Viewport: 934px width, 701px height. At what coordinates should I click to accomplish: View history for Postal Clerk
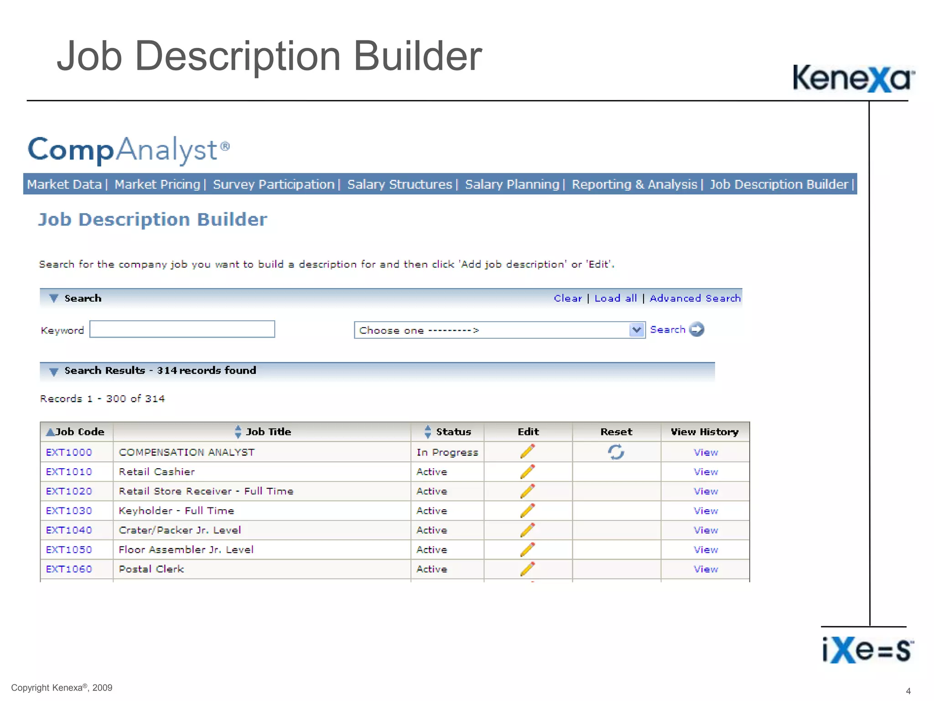click(706, 569)
